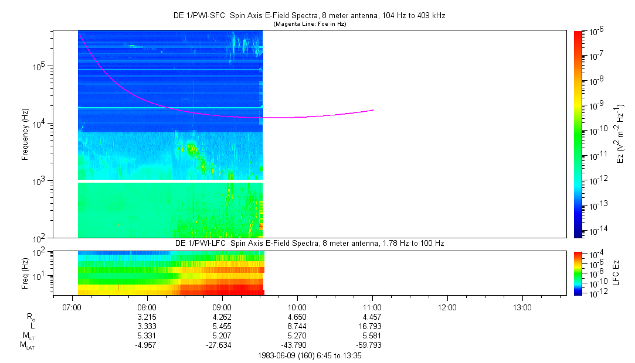This screenshot has height=363, width=635.
Task: Click the 'LFC Ez' color bar label
Action: point(616,273)
